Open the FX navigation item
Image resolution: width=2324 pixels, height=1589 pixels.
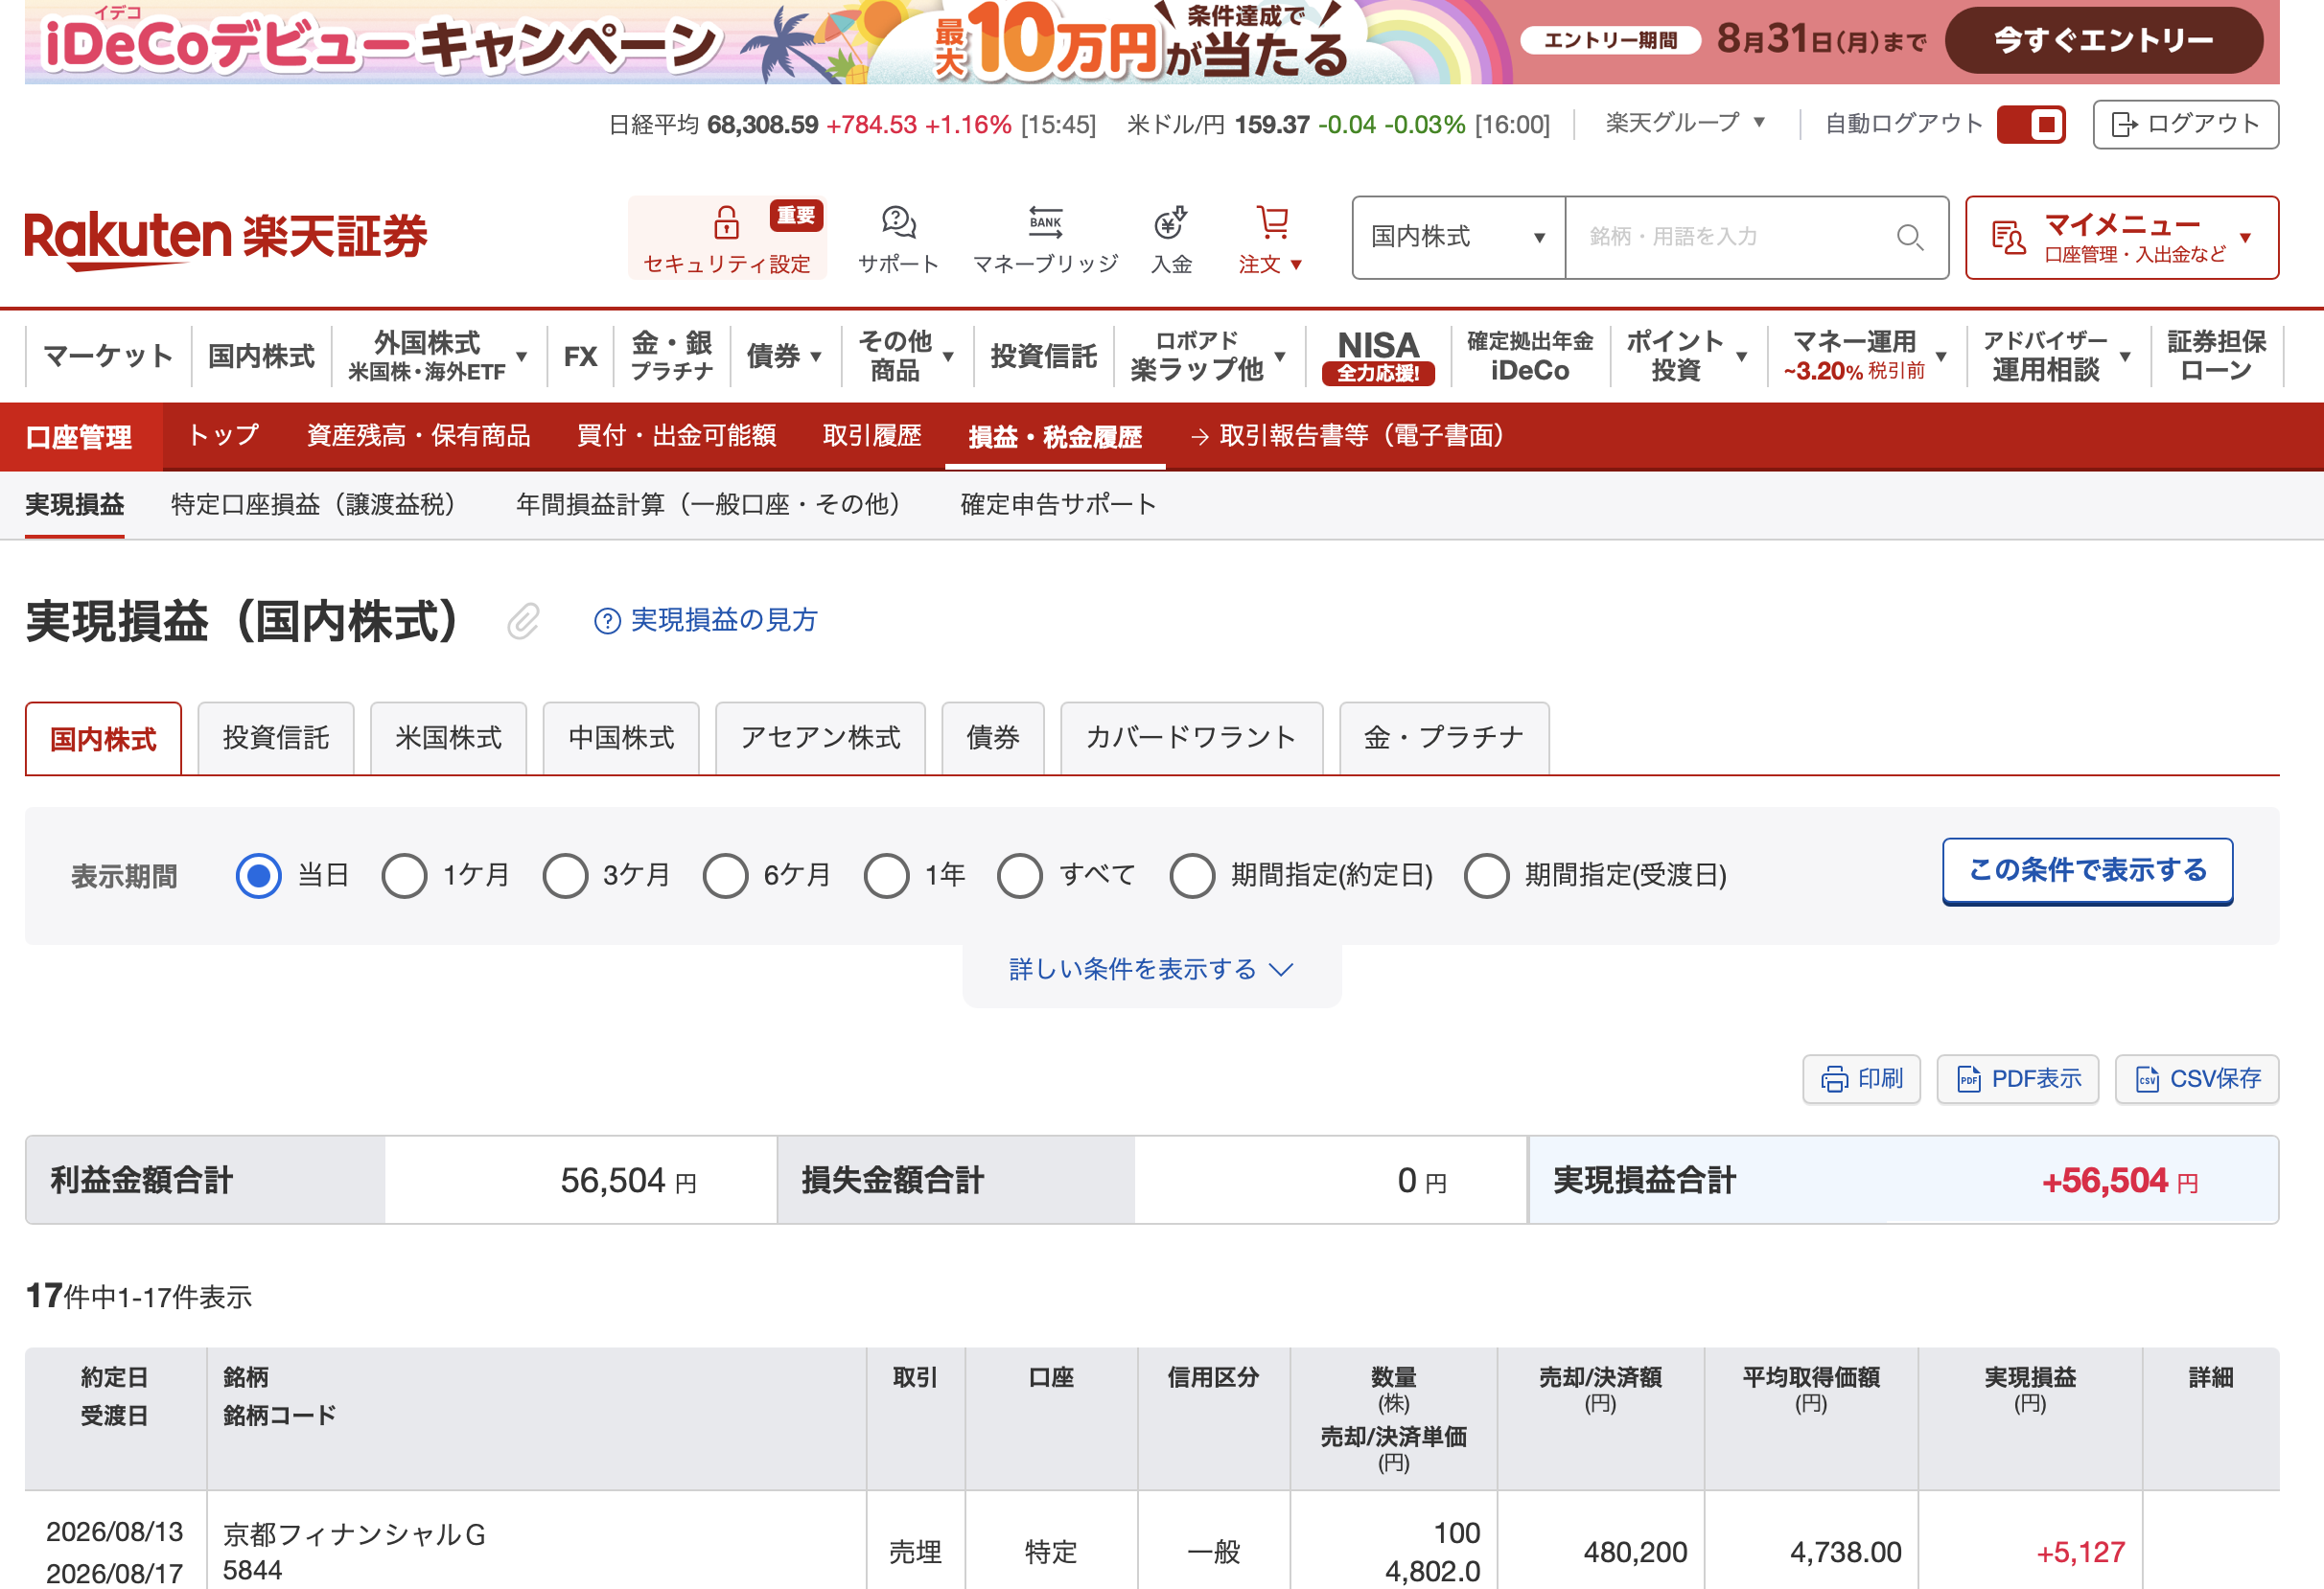click(580, 356)
